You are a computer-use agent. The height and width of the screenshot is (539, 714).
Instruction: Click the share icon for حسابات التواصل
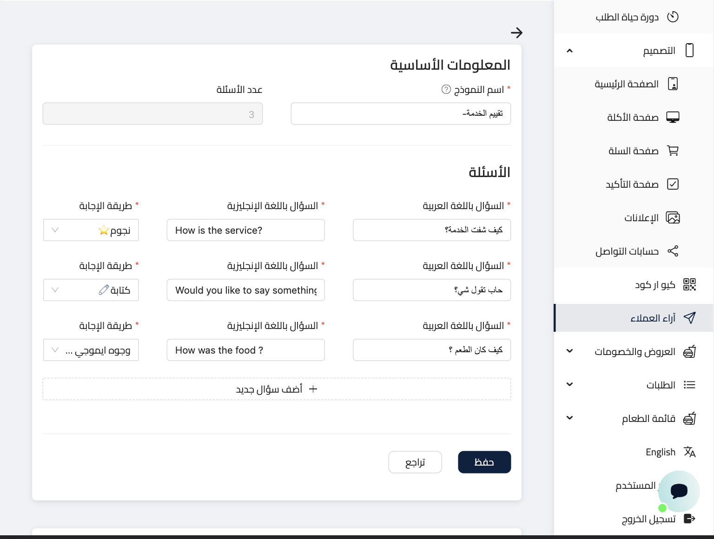[673, 251]
